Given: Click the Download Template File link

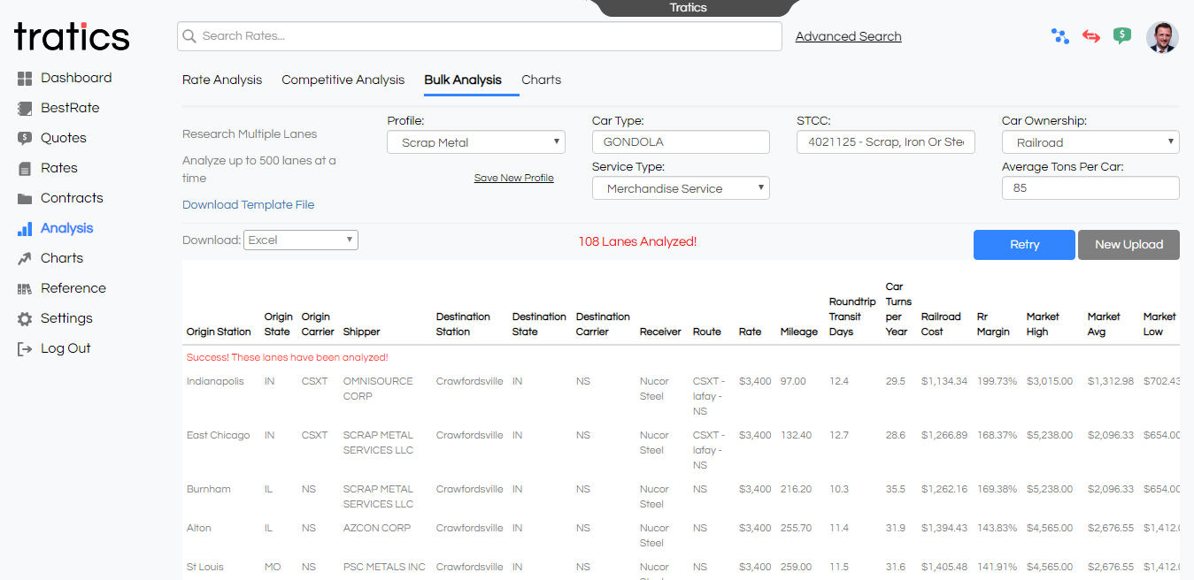Looking at the screenshot, I should click(x=248, y=204).
